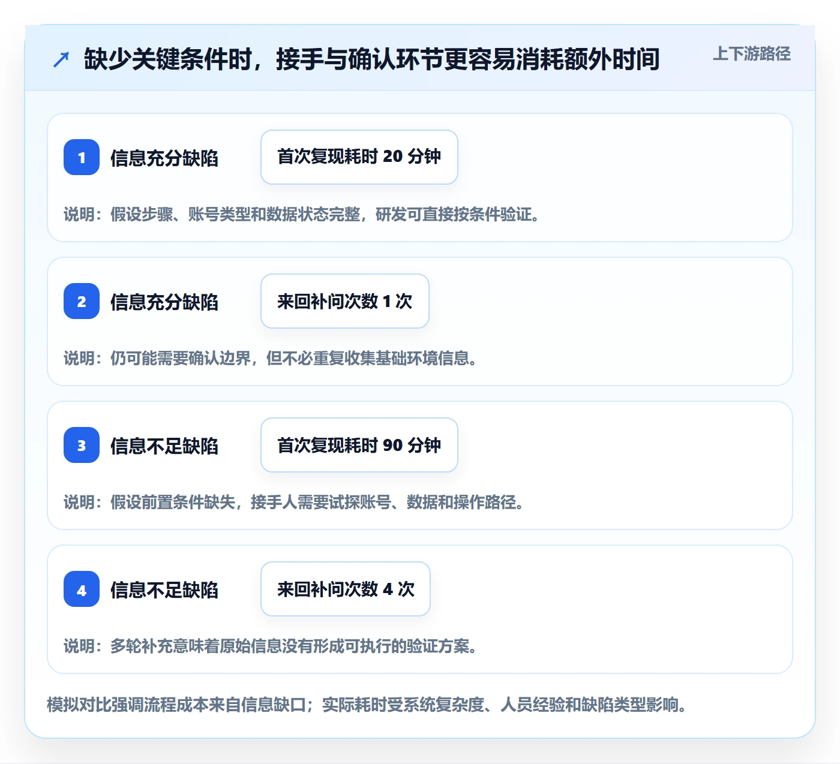Image resolution: width=840 pixels, height=764 pixels.
Task: Select the 来回补问次数 1 次 pill
Action: click(345, 301)
